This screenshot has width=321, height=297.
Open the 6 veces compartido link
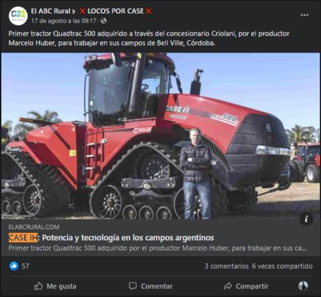(x=282, y=266)
